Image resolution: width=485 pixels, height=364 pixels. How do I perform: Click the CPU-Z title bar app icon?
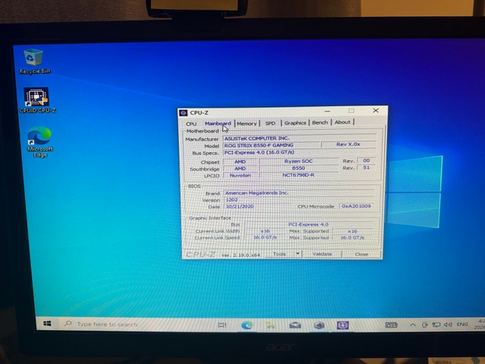pos(183,113)
